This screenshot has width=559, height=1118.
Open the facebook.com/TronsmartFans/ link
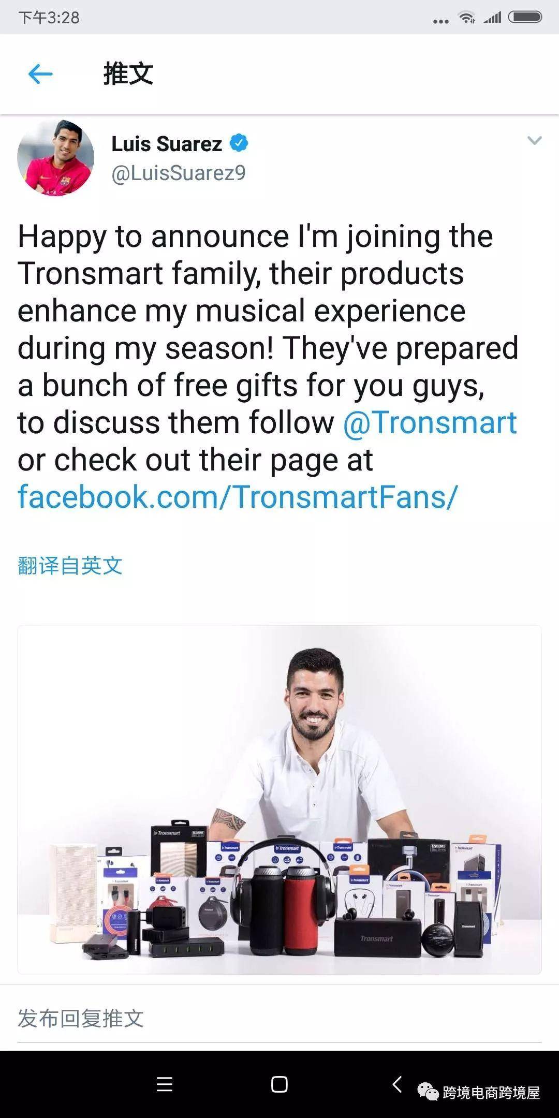coord(238,497)
